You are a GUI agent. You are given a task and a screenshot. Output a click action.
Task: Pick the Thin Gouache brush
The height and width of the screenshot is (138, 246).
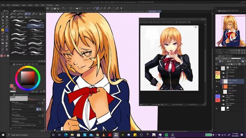[x=36, y=30]
